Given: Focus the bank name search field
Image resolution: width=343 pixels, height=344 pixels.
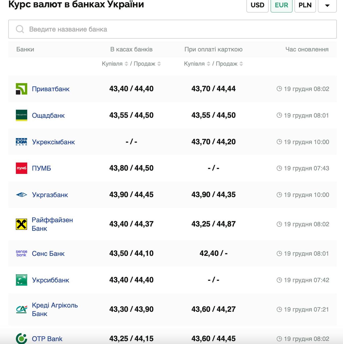Looking at the screenshot, I should tap(177, 29).
